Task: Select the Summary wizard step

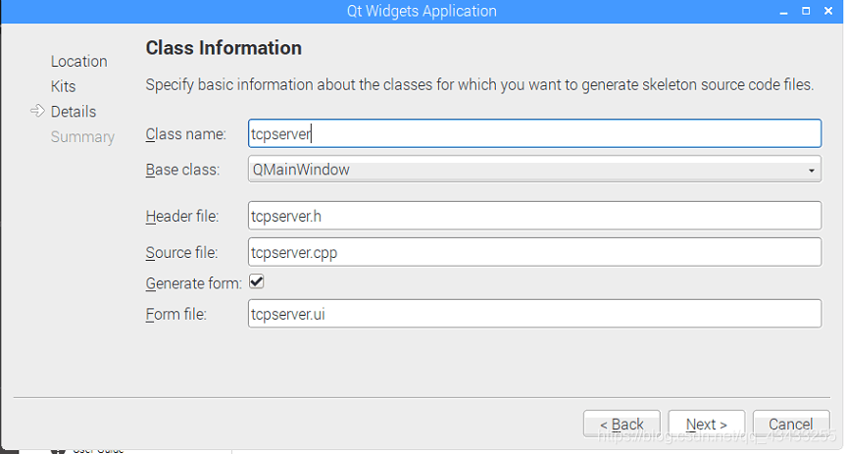Action: tap(82, 137)
